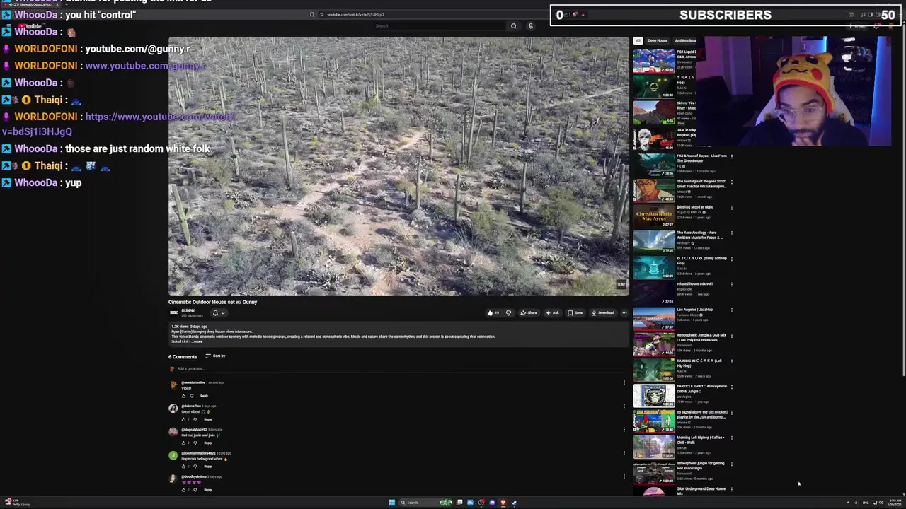The image size is (906, 509).
Task: Expand description with ...more
Action: click(x=197, y=341)
